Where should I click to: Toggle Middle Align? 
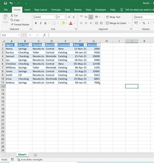tap(86, 17)
